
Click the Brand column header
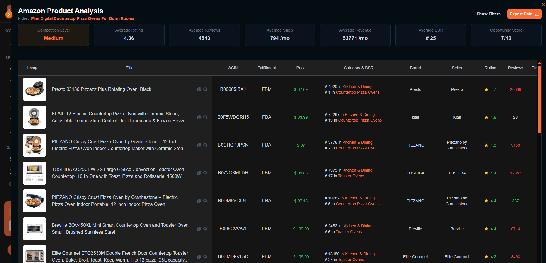[415, 68]
